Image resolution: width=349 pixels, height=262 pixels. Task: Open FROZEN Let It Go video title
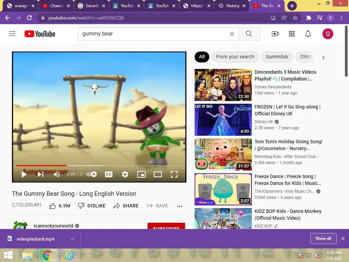coord(287,110)
